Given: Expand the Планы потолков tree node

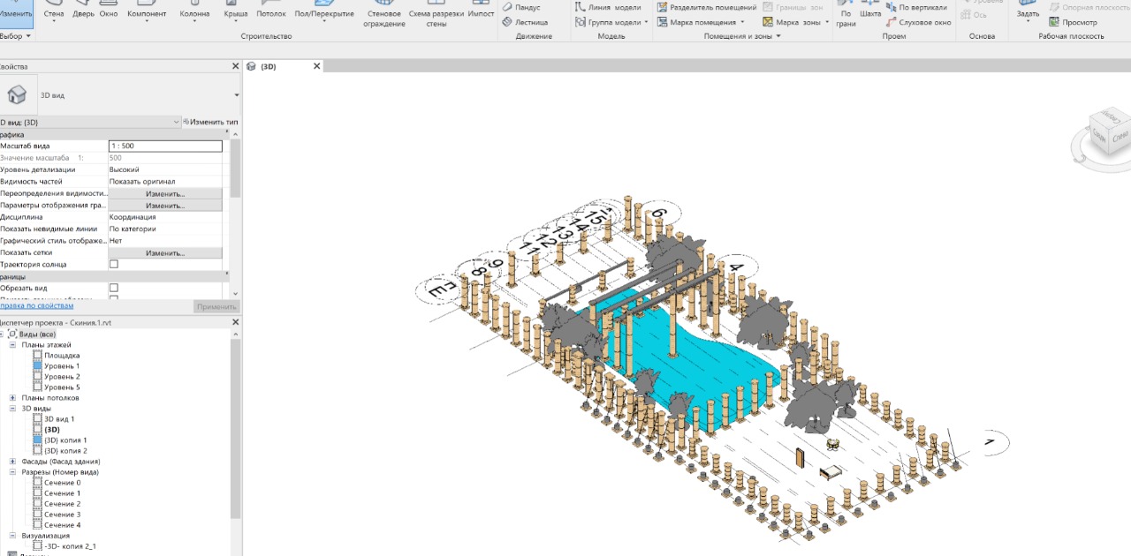Looking at the screenshot, I should [x=12, y=398].
